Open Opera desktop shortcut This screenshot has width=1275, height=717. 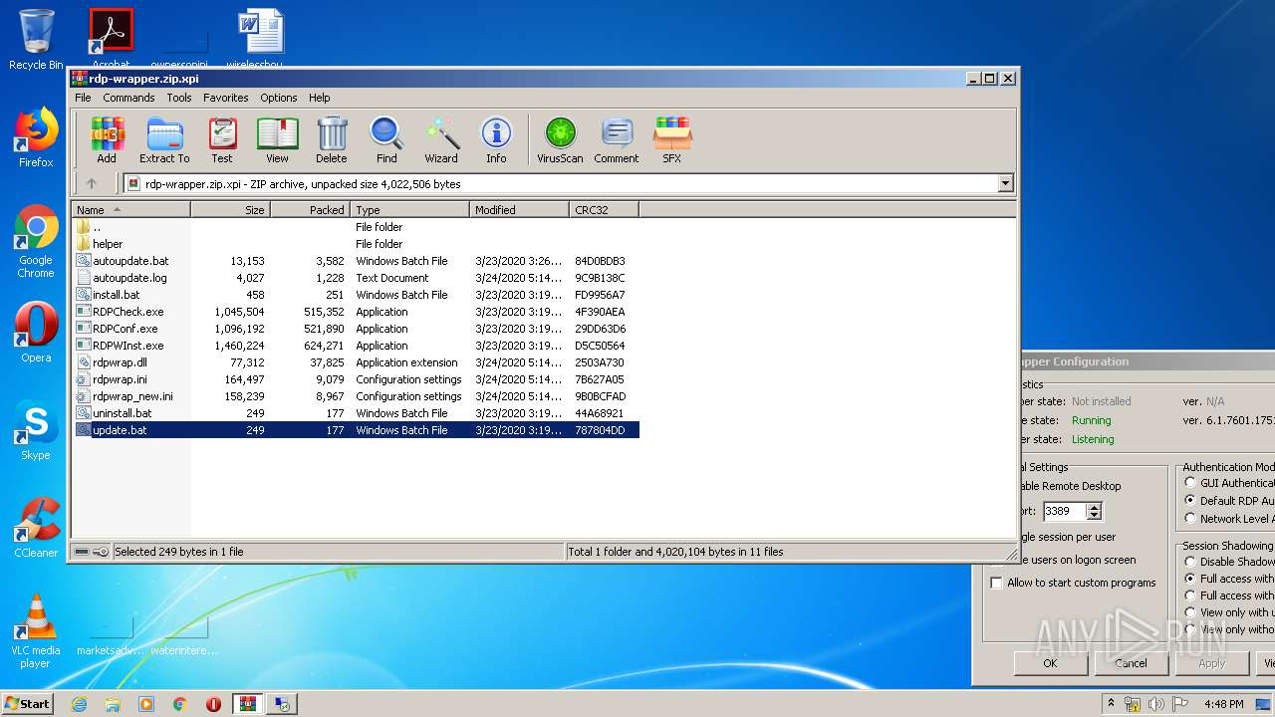pyautogui.click(x=36, y=332)
